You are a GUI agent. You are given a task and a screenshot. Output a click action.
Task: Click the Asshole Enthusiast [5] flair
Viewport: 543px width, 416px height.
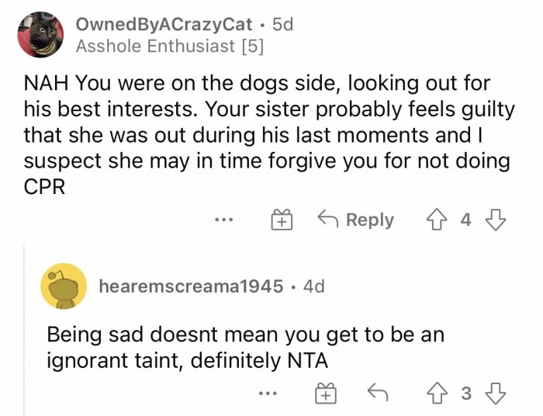coord(170,47)
